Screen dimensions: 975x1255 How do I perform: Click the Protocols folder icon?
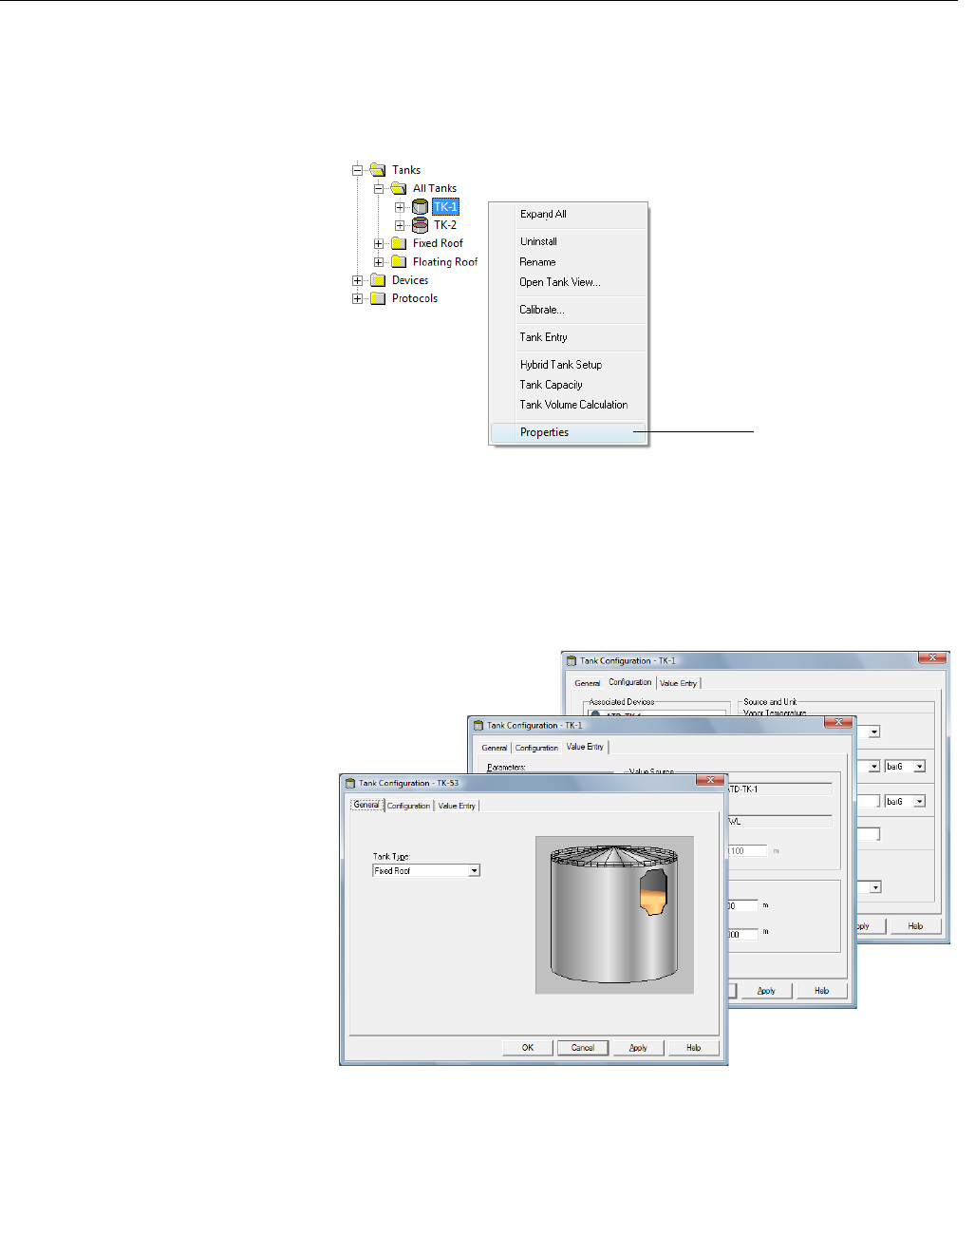pos(378,298)
